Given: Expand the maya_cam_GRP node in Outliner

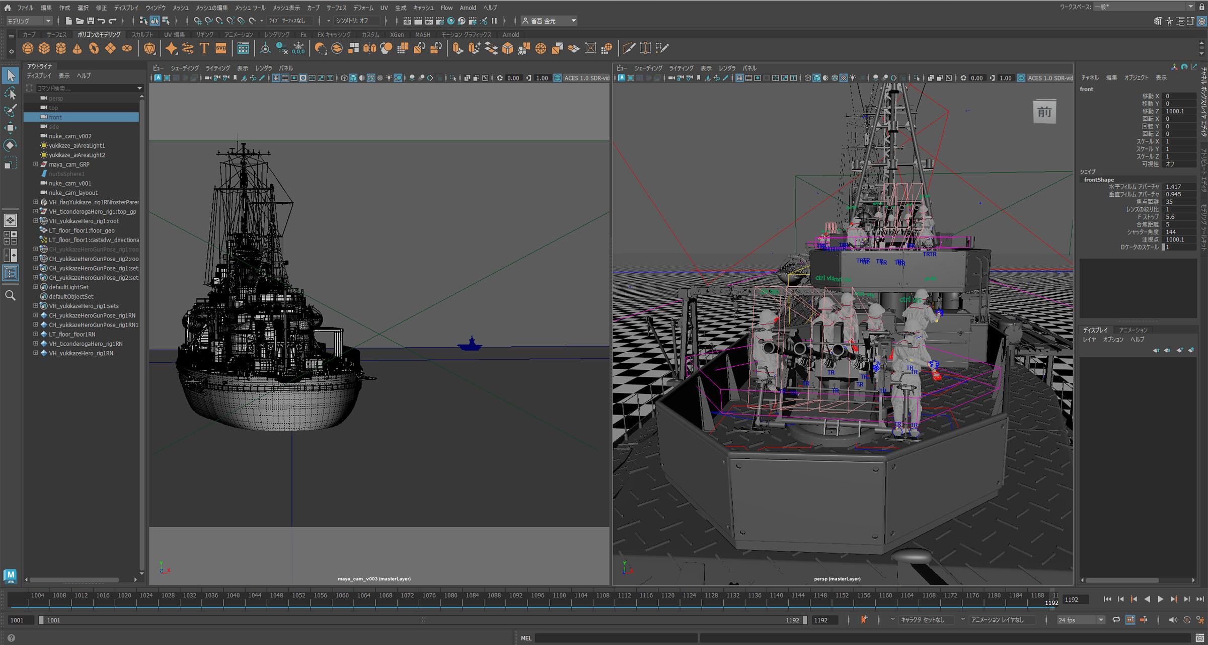Looking at the screenshot, I should 36,165.
